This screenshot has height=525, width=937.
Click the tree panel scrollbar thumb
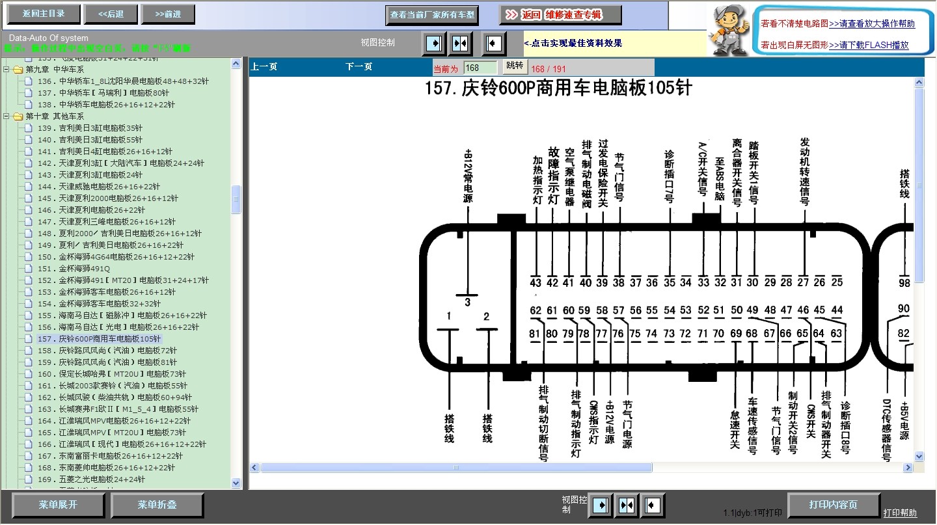pos(236,199)
